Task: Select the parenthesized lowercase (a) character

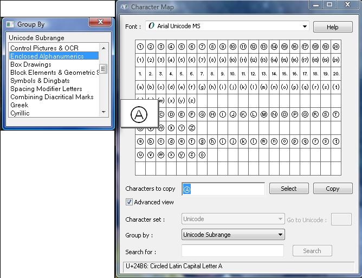Action: 140,87
